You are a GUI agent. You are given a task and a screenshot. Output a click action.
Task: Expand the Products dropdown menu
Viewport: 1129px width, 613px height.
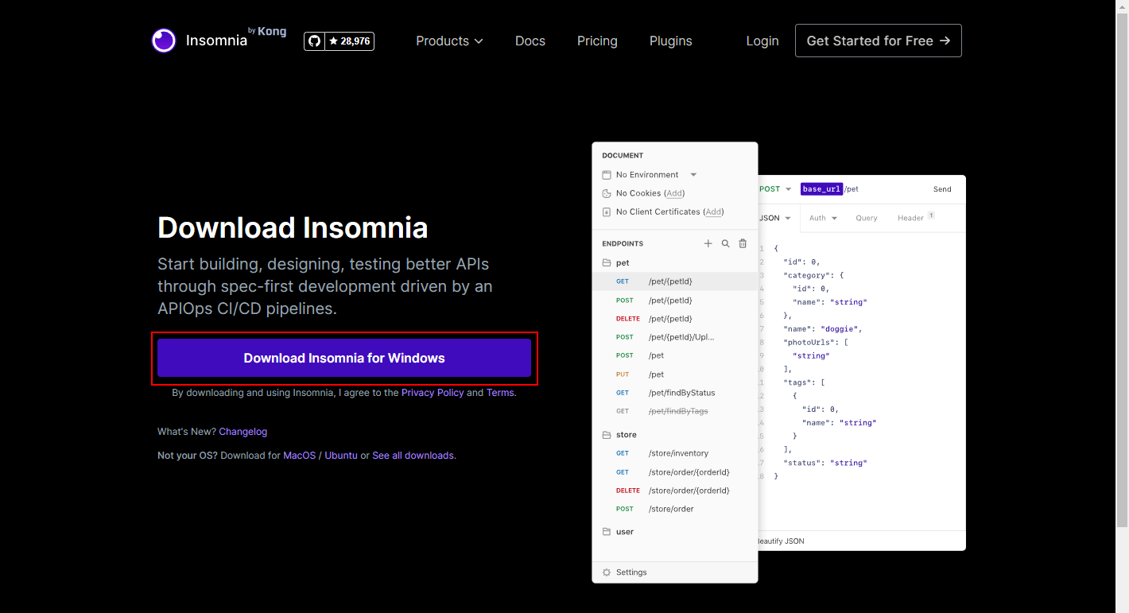click(449, 41)
